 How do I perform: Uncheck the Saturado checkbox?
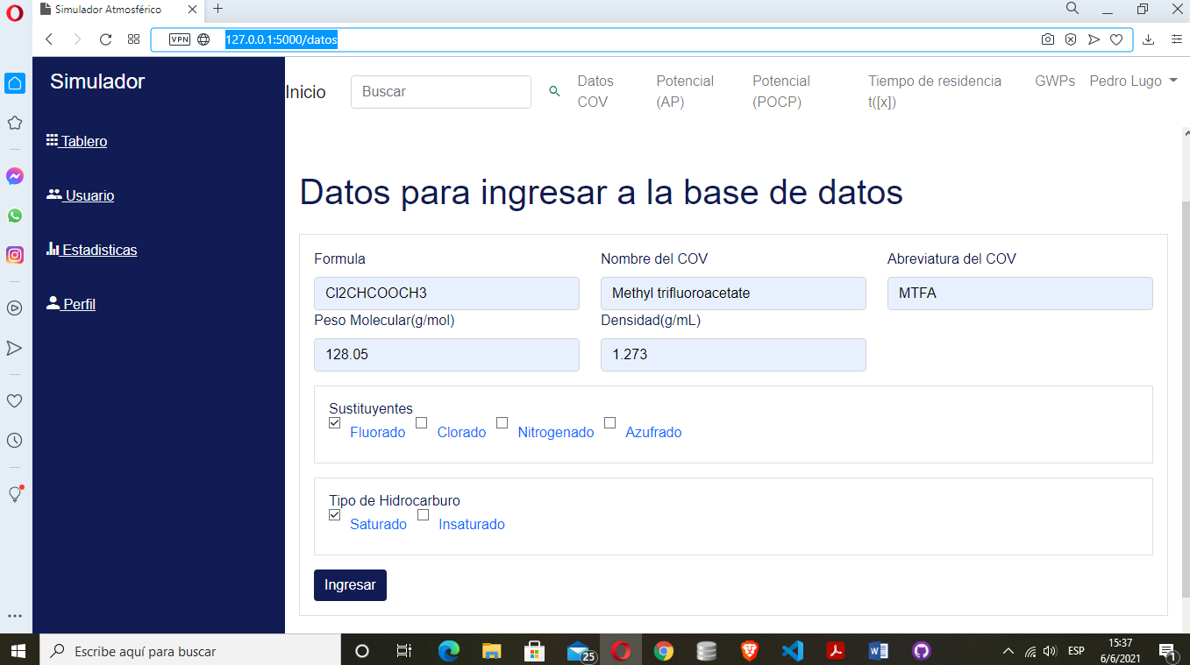click(x=335, y=515)
